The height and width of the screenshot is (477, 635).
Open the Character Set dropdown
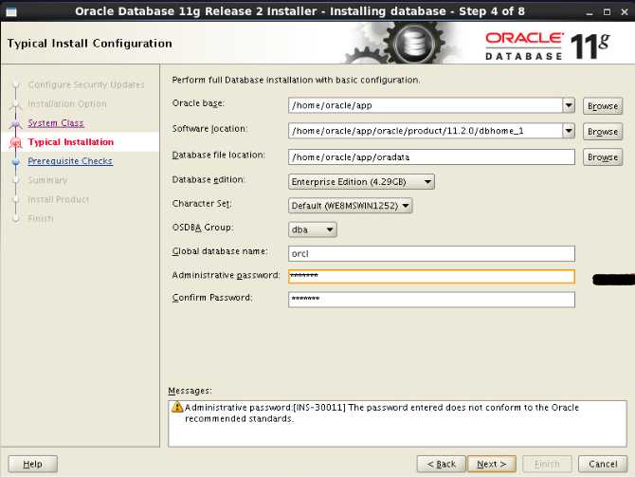tap(351, 206)
